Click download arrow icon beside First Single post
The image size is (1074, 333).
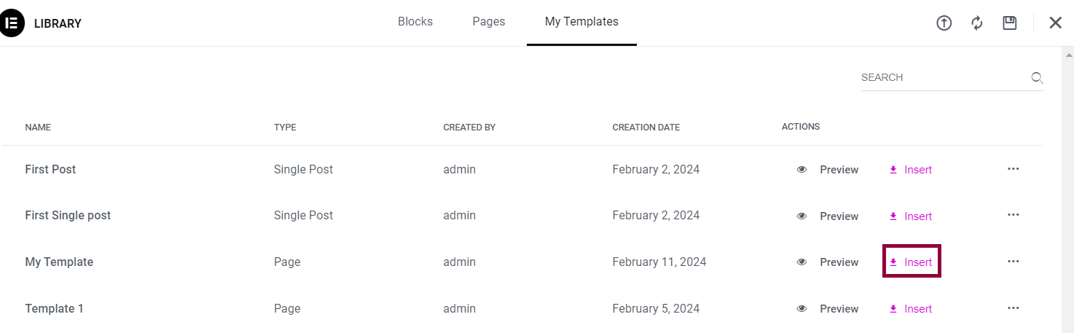pos(893,216)
